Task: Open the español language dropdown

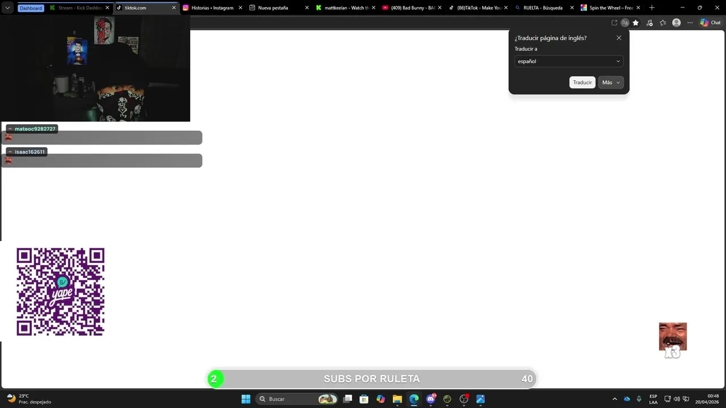Action: (x=569, y=61)
